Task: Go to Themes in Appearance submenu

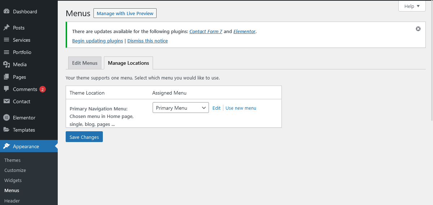Action: pos(12,160)
